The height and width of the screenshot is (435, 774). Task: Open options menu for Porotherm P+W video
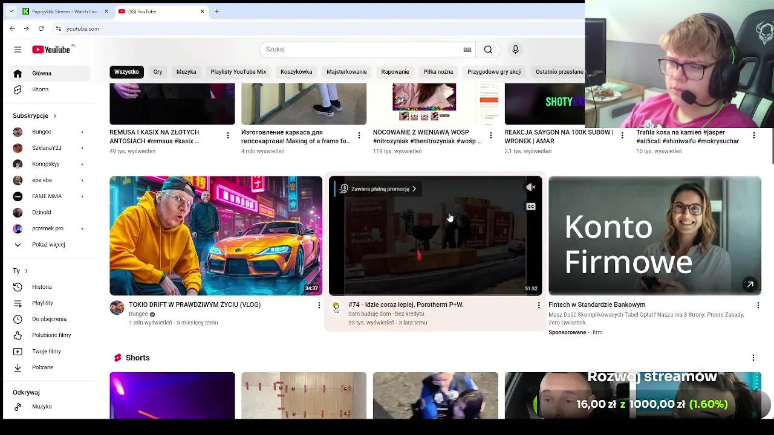[x=539, y=306]
